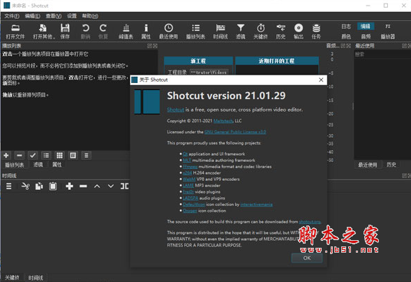Open the 属性 (Properties) toolbar icon
This screenshot has width=411, height=282.
146,31
